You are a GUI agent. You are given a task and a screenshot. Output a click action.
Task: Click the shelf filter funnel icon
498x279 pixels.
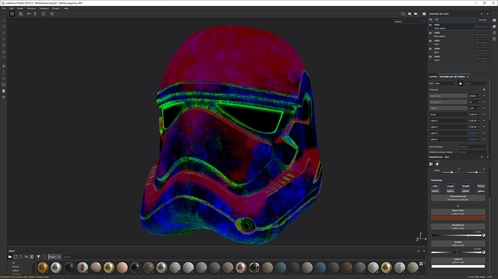[x=38, y=257]
